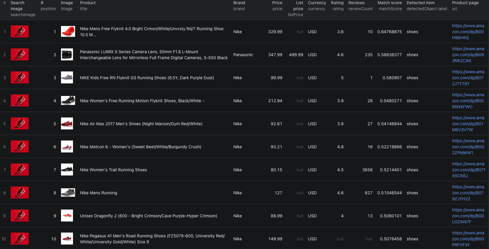
Task: Select the 'Nike Mens Running' title cell
Action: 98,193
